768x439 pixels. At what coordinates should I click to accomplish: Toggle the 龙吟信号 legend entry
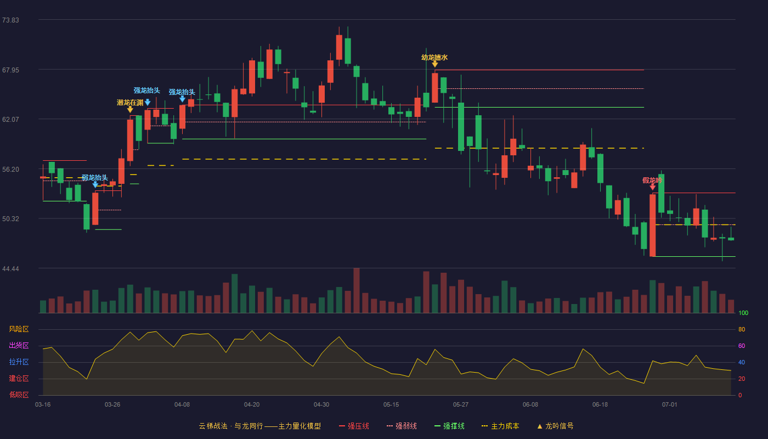point(555,426)
